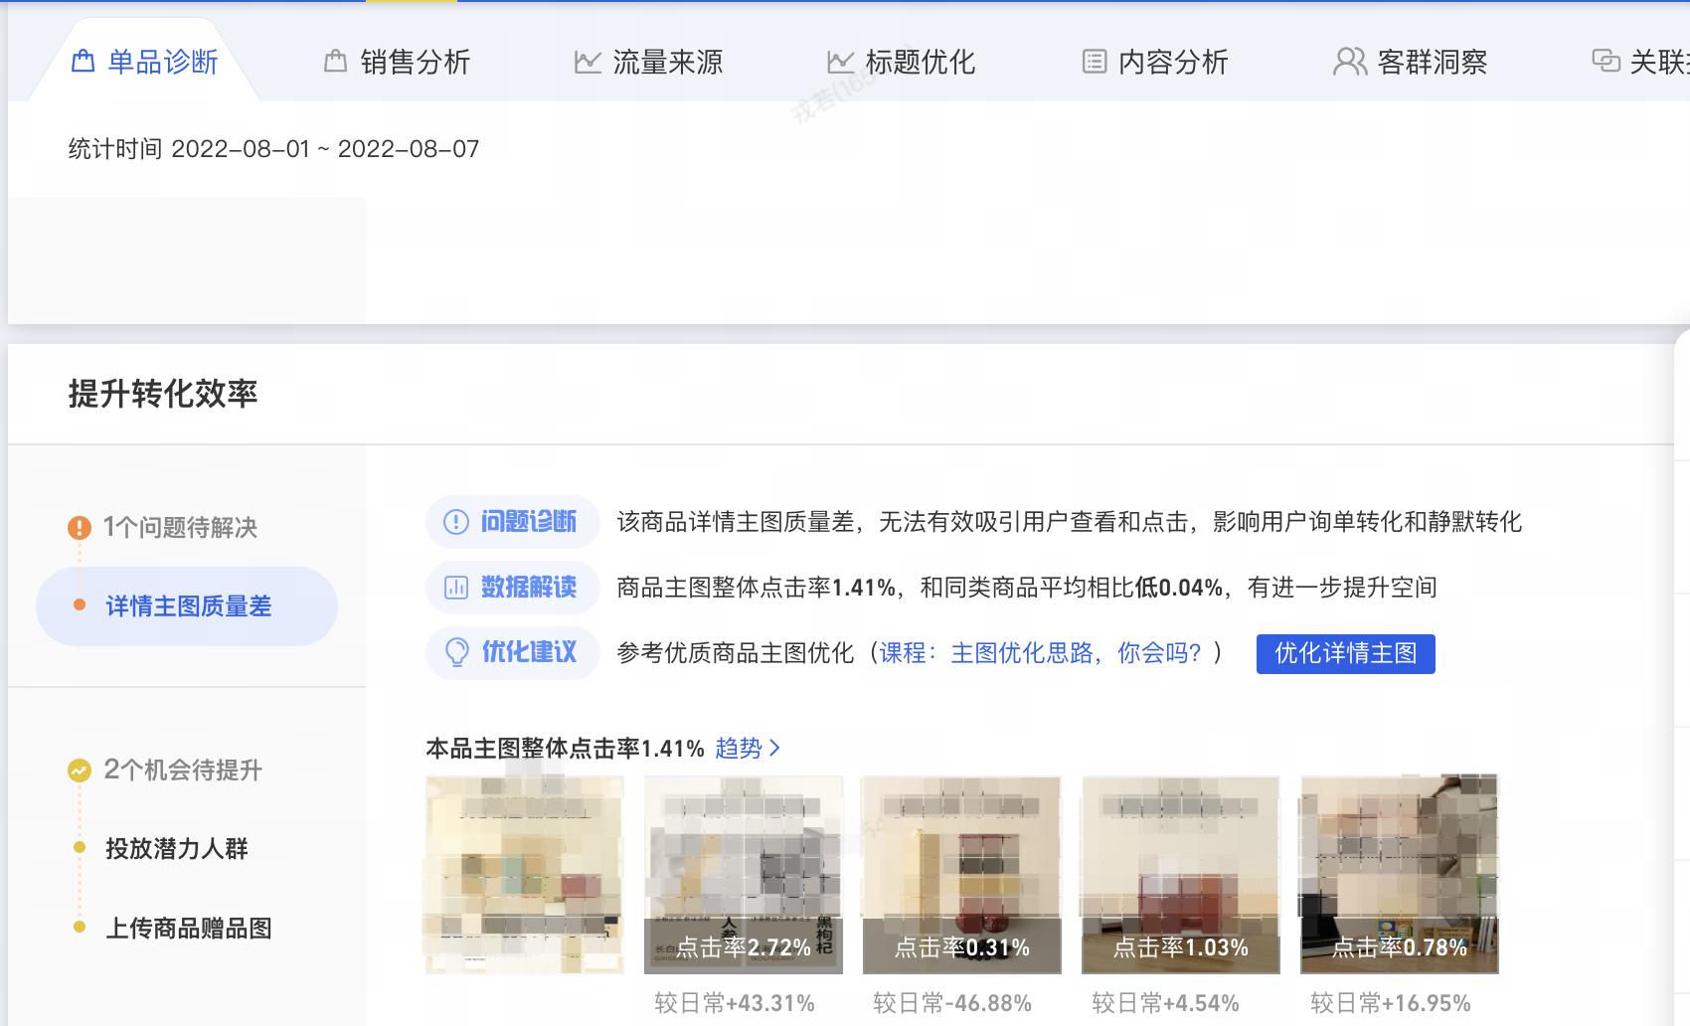This screenshot has height=1026, width=1690.
Task: Click the 较日常+43.31% text
Action: pos(735,1003)
